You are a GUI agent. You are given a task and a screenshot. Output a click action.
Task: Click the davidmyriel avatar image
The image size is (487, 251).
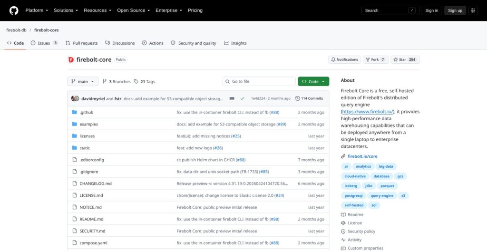(74, 98)
